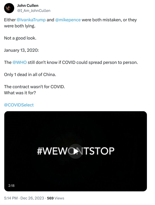Click the "Not a good look." line

coord(20,38)
